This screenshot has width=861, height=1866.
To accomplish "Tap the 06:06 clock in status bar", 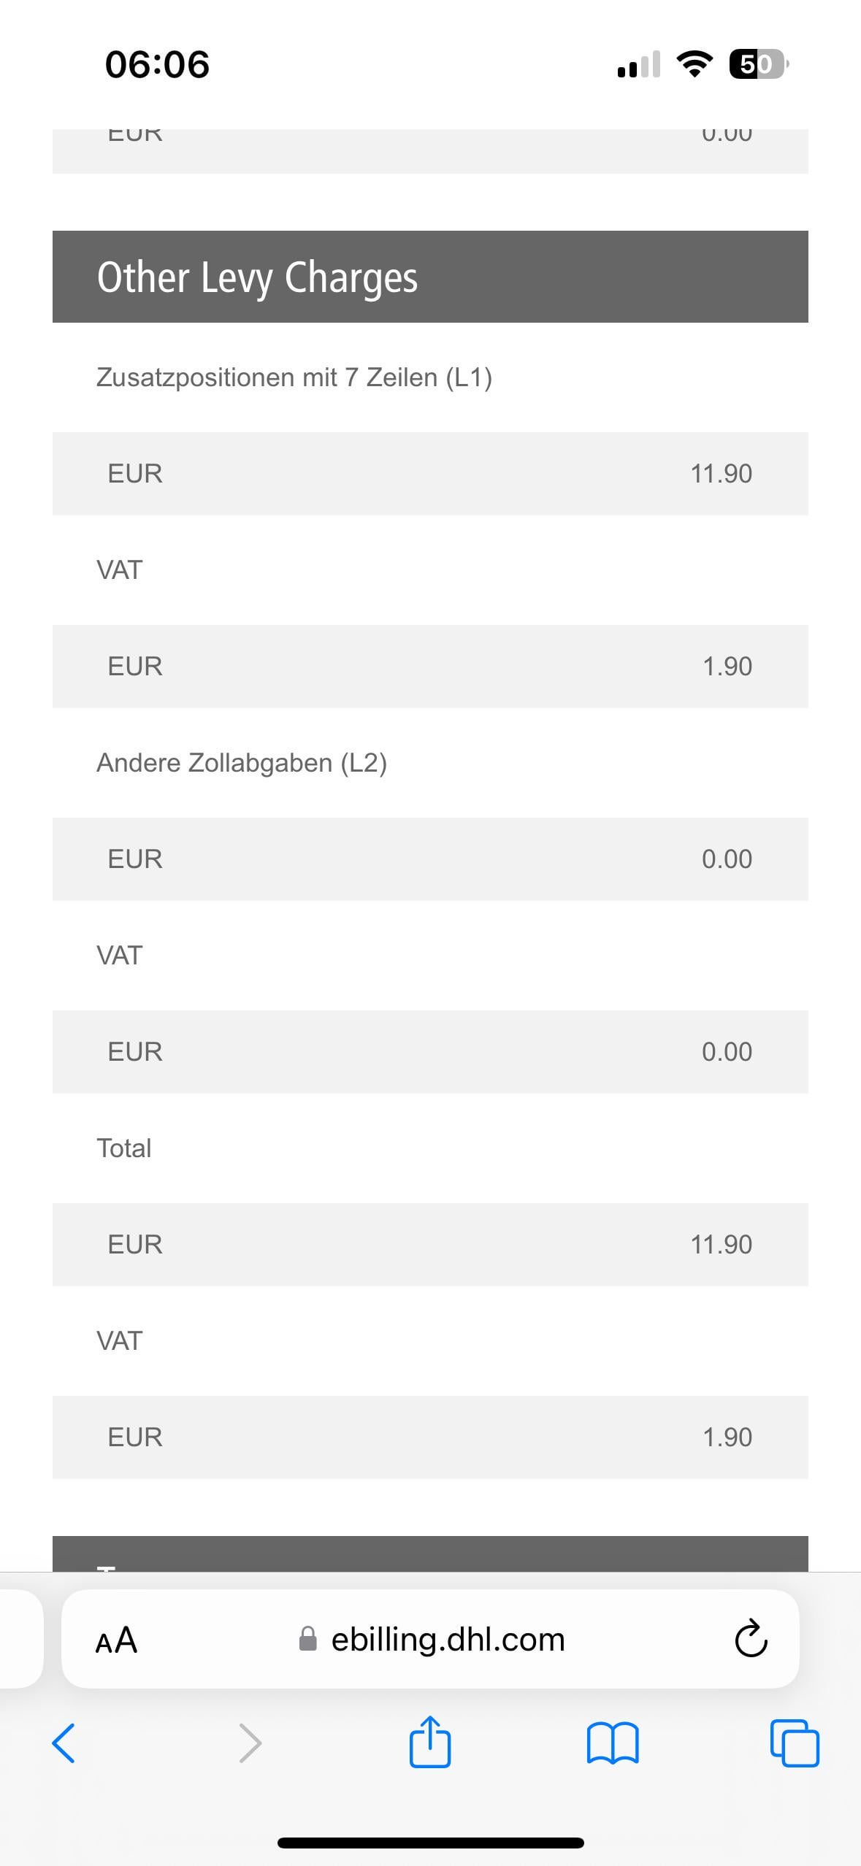I will click(157, 64).
